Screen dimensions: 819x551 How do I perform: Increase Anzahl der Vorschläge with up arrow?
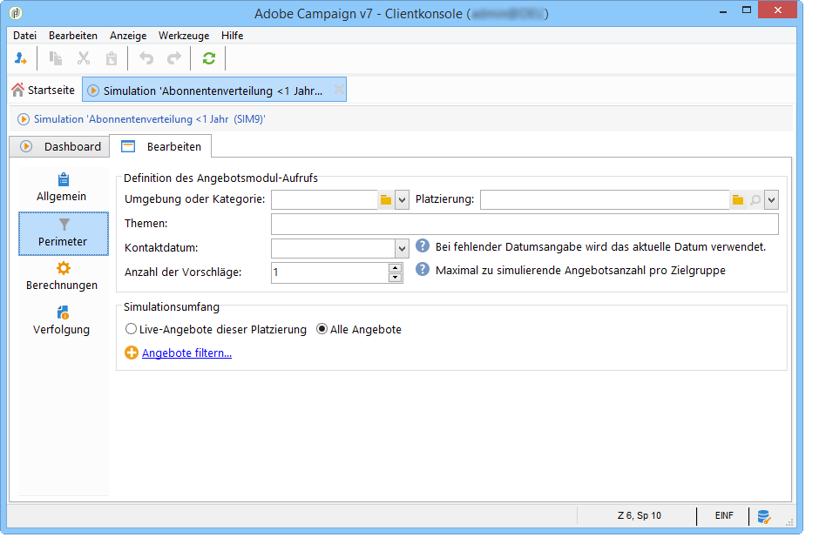pos(396,268)
